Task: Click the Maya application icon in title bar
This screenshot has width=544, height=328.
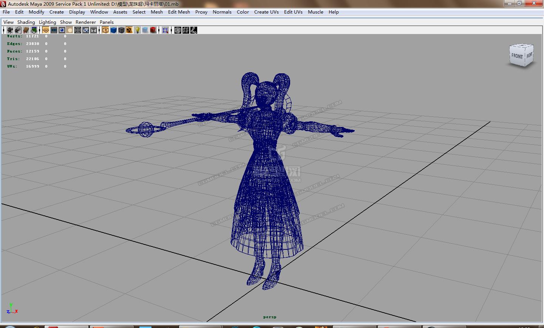Action: tap(3, 4)
